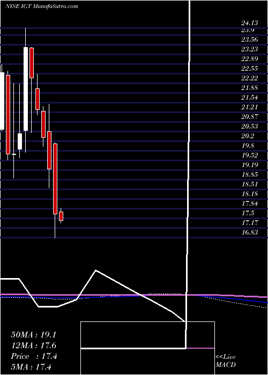The height and width of the screenshot is (375, 268).
Task: Click the 20.87 price axis label
Action: tap(250, 117)
